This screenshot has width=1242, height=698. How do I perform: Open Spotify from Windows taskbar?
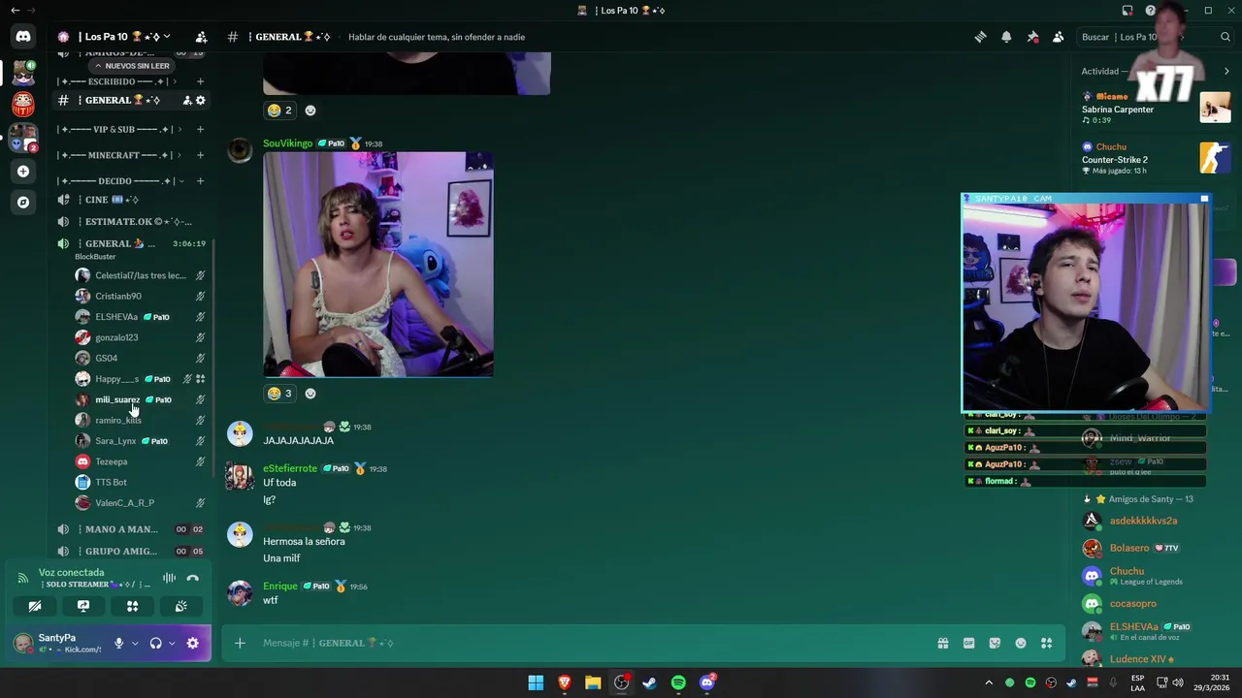point(678,682)
